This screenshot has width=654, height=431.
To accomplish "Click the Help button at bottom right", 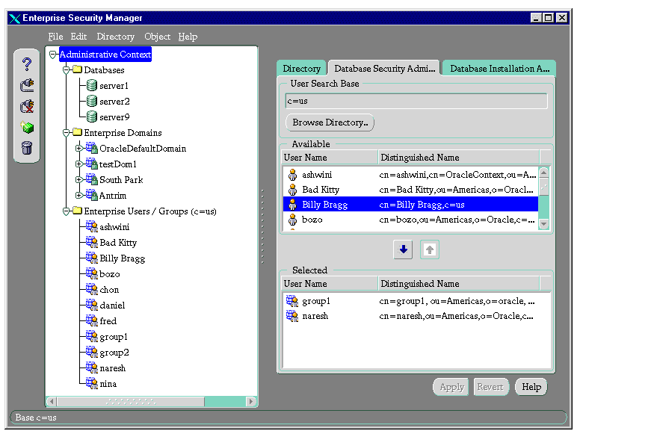I will click(531, 387).
